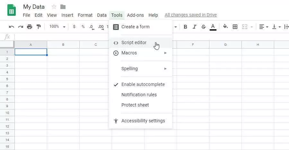Select column G header
Screen dimensions: 289x150
pos(225,45)
